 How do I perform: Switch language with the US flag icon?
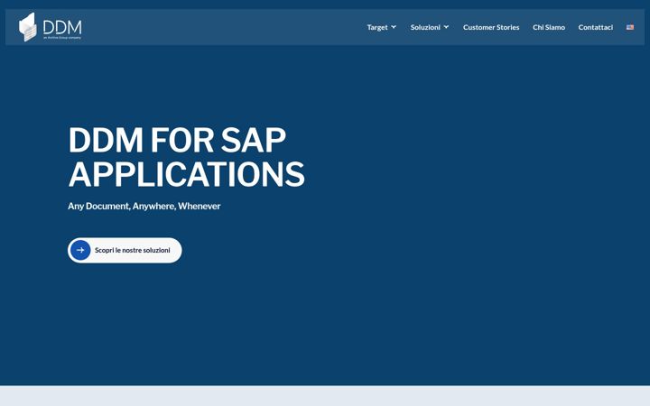[x=630, y=27]
